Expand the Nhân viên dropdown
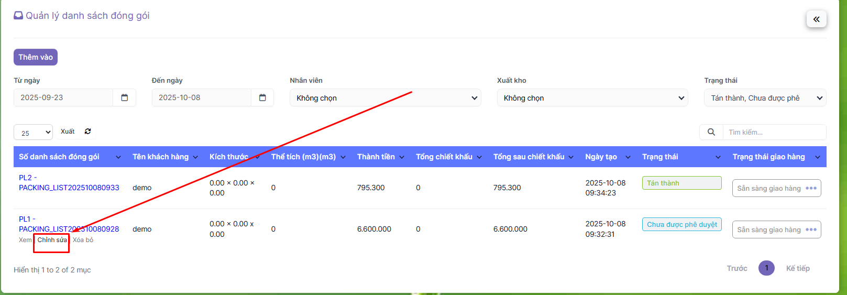 pyautogui.click(x=385, y=98)
